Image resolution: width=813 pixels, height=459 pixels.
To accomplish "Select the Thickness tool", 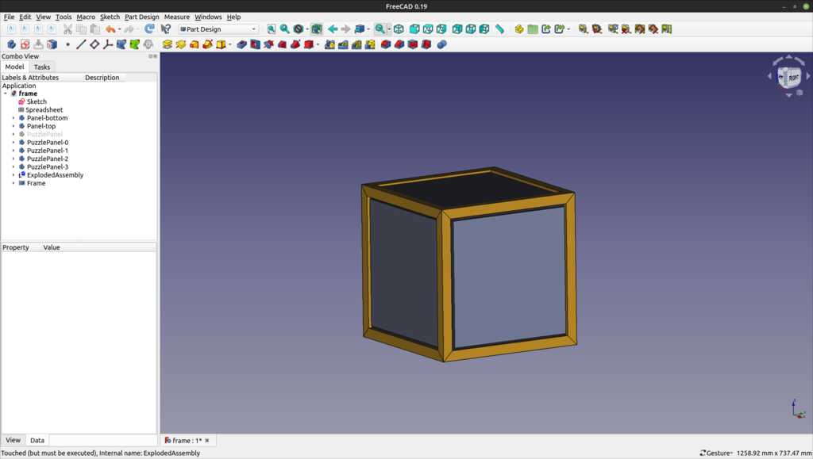I will pyautogui.click(x=426, y=44).
